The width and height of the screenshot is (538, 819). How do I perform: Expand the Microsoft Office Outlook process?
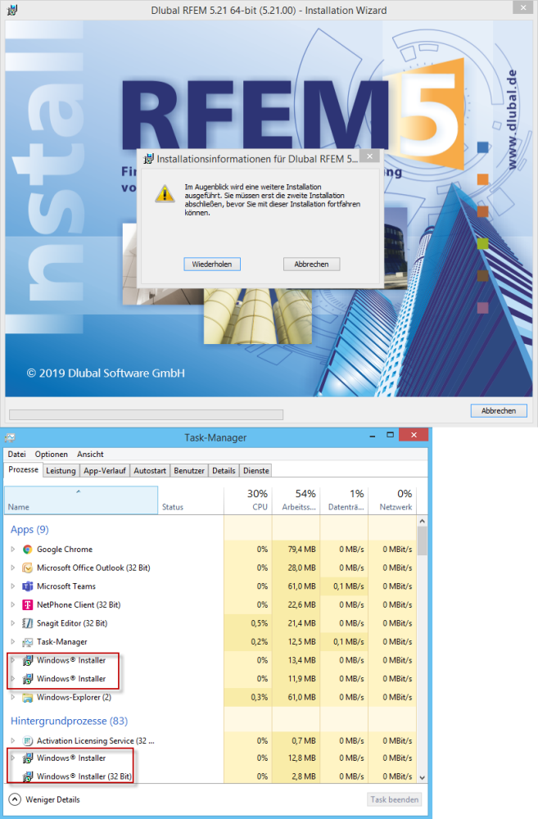(x=12, y=568)
